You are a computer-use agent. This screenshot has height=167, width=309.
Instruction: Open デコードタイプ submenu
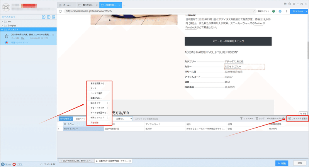click(x=99, y=108)
